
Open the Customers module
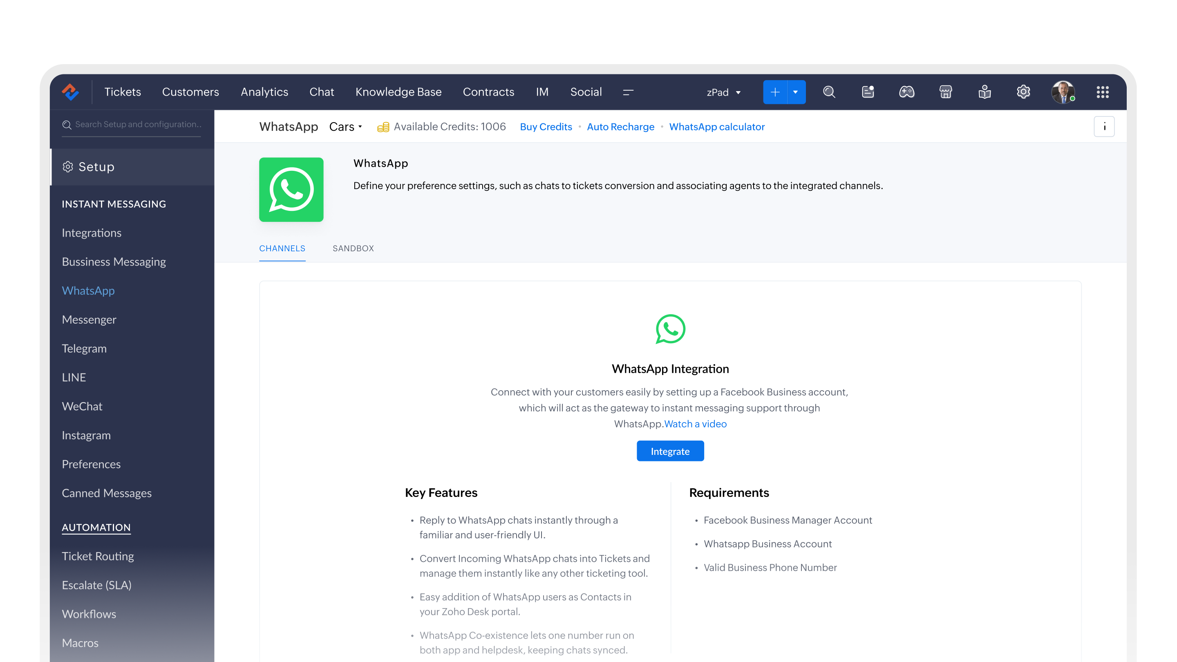(190, 92)
